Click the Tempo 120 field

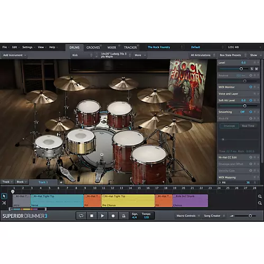coord(146,218)
